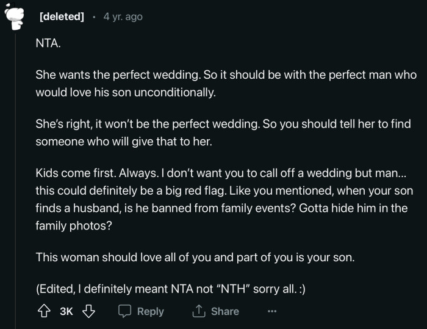427x329 pixels.
Task: Click the speech bubble reply icon
Action: pyautogui.click(x=125, y=311)
